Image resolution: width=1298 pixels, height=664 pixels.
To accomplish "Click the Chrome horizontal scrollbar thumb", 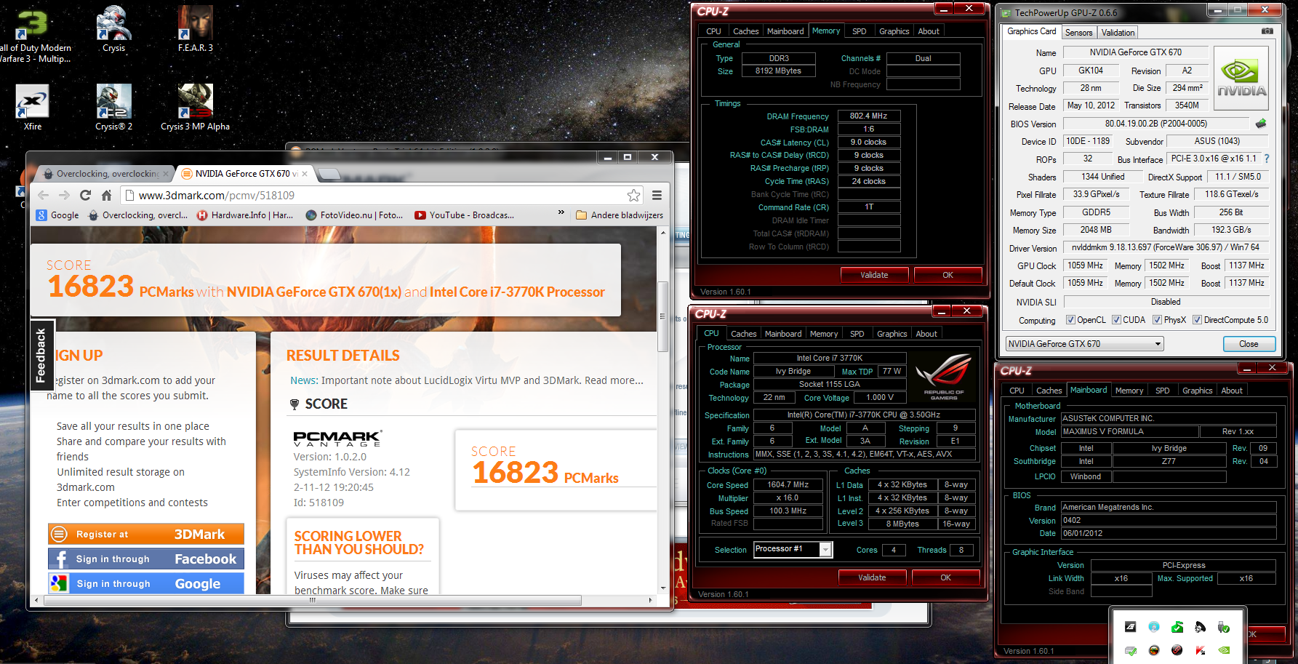I will 313,601.
